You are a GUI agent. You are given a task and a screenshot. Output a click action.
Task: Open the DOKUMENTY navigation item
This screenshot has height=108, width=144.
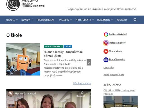pyautogui.click(x=104, y=20)
